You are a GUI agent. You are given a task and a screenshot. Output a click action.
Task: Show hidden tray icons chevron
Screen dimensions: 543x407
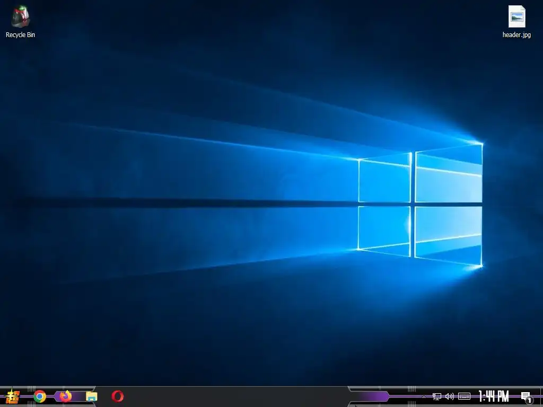pos(424,397)
